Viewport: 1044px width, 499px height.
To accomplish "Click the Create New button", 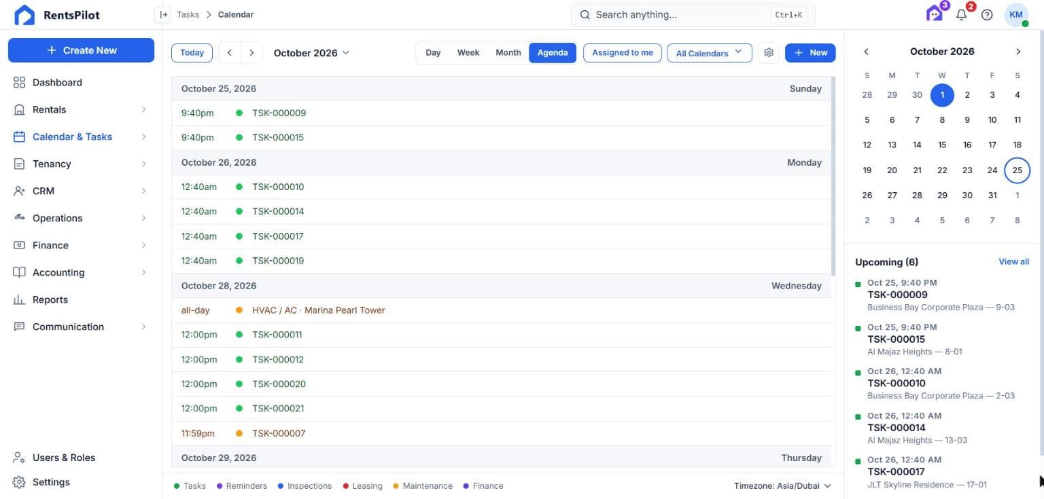I will coord(81,50).
